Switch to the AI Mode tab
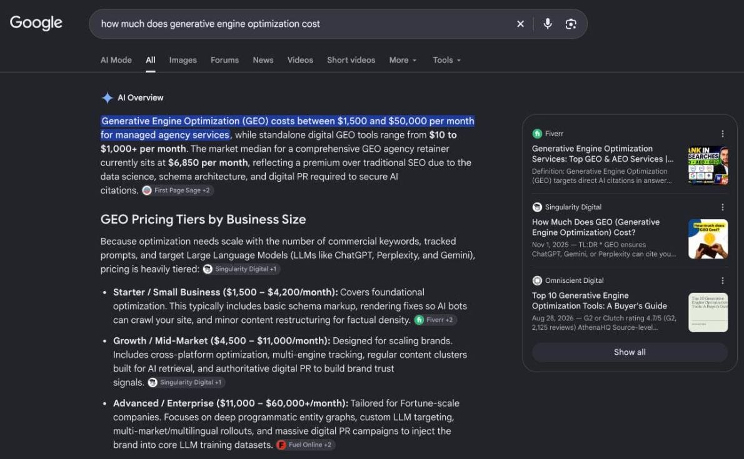Image resolution: width=744 pixels, height=459 pixels. [116, 60]
